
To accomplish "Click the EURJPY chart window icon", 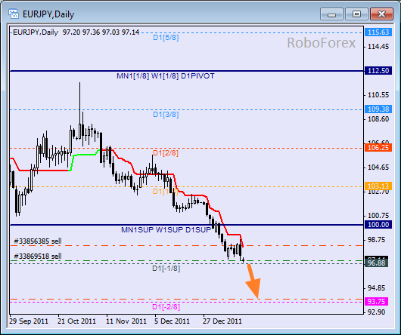I will (x=14, y=14).
